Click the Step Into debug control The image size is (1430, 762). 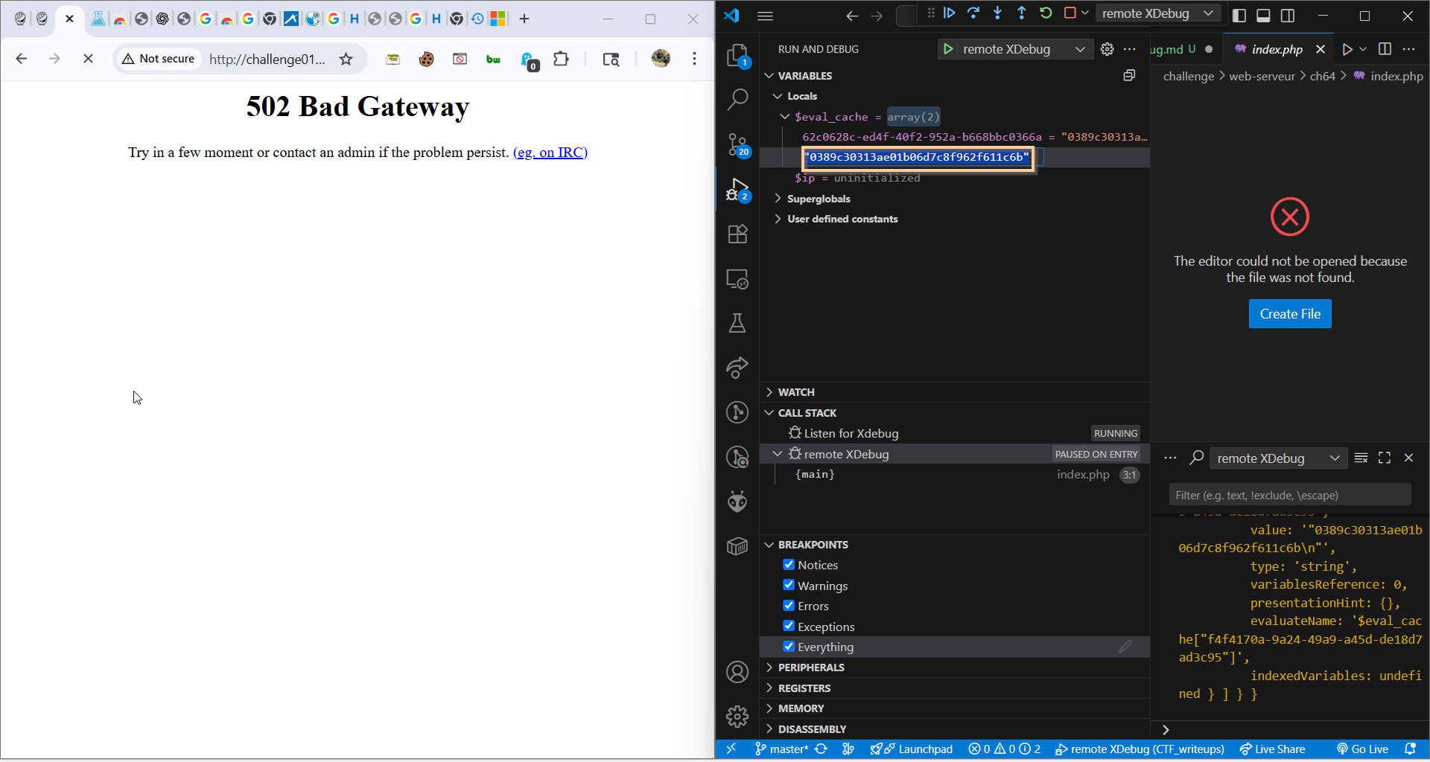pos(997,13)
